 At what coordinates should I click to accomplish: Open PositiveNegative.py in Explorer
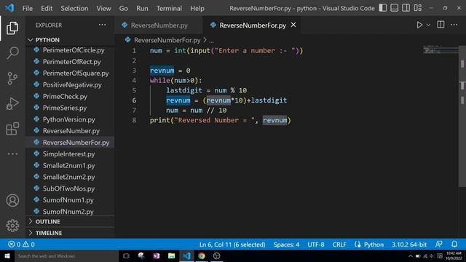(70, 85)
